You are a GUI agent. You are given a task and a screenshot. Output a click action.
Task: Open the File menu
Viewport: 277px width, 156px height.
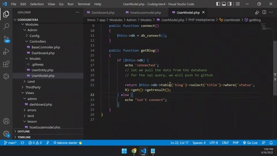click(13, 4)
